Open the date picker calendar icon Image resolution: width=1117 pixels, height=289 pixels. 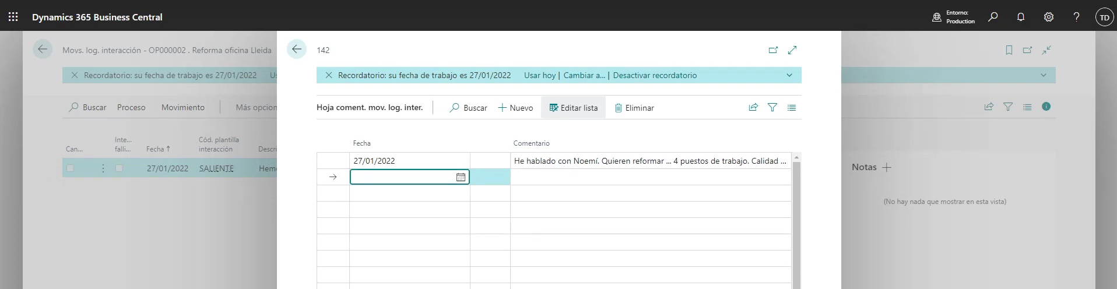(461, 177)
